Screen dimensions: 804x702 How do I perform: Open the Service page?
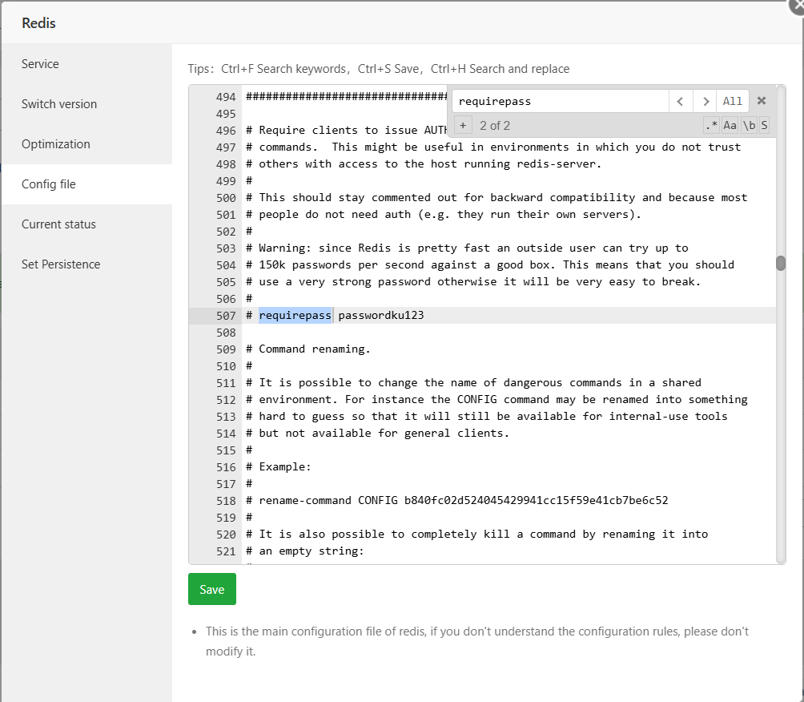(x=40, y=63)
